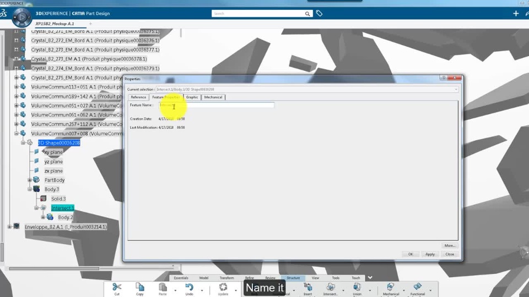Switch to the Reference tab
The height and width of the screenshot is (297, 529).
138,97
